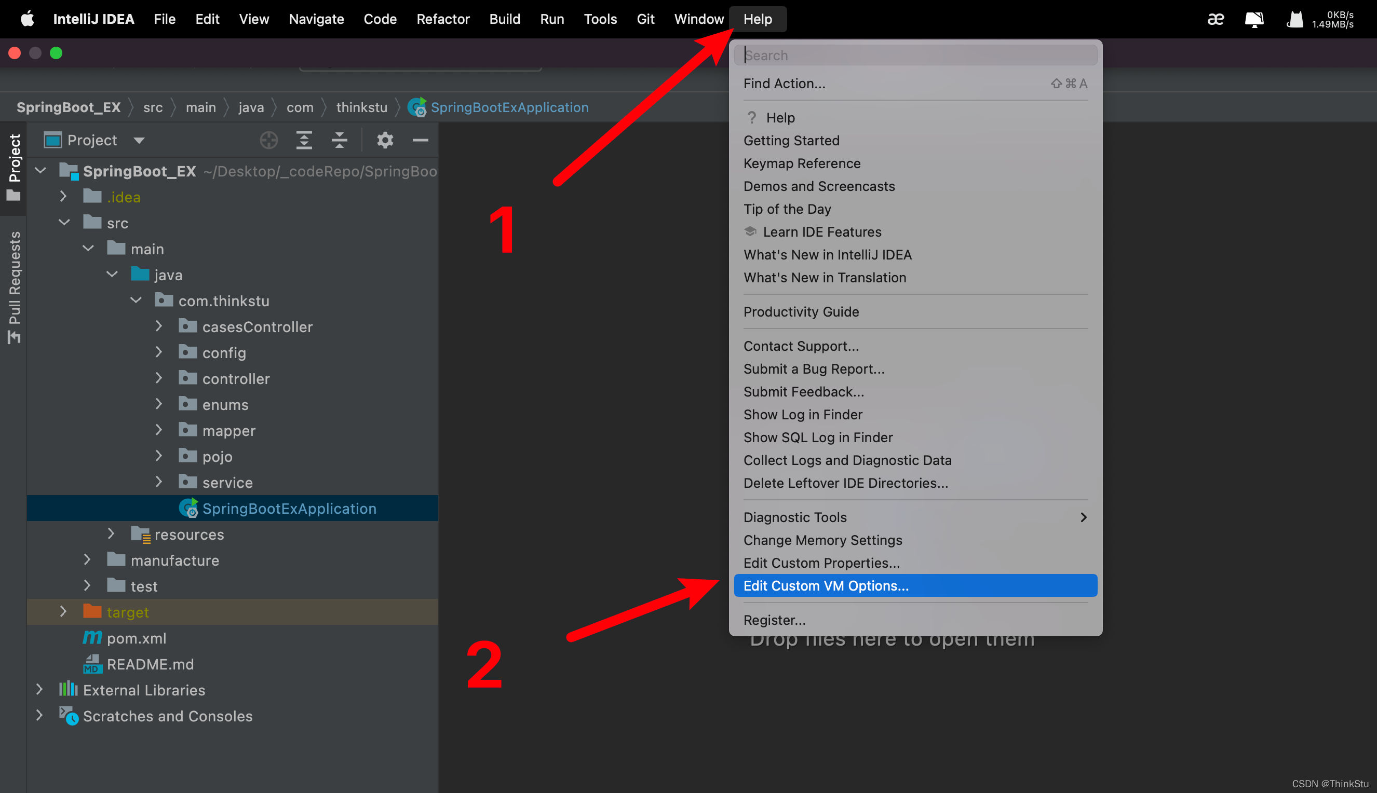Choose Tip of the Day
Image resolution: width=1377 pixels, height=793 pixels.
point(915,209)
